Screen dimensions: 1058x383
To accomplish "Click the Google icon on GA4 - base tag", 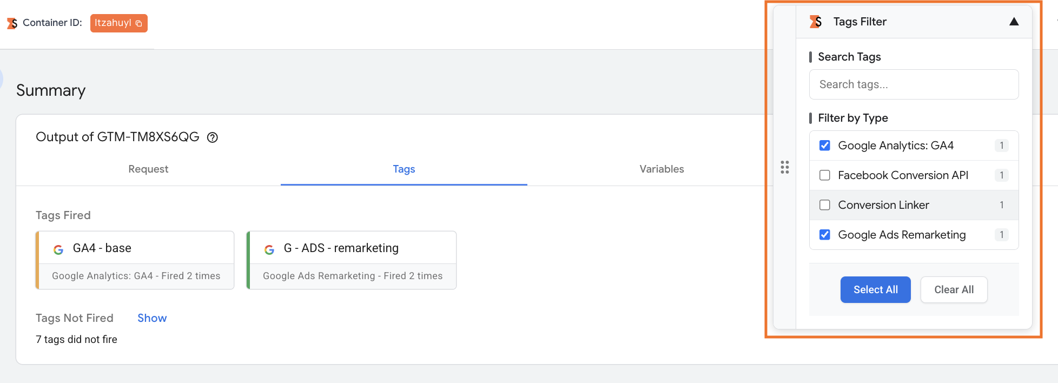I will pyautogui.click(x=58, y=249).
